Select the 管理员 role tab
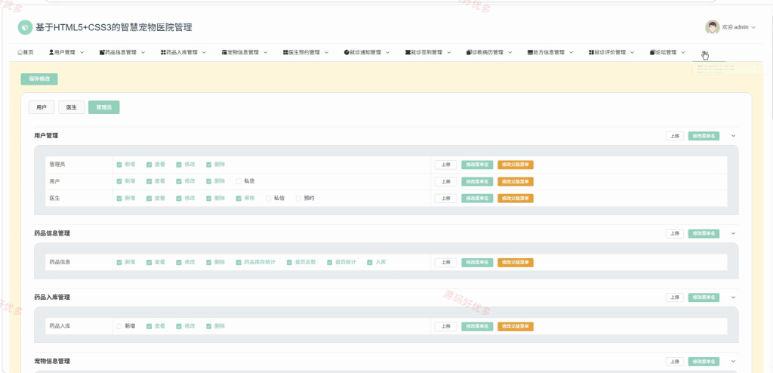 point(104,107)
